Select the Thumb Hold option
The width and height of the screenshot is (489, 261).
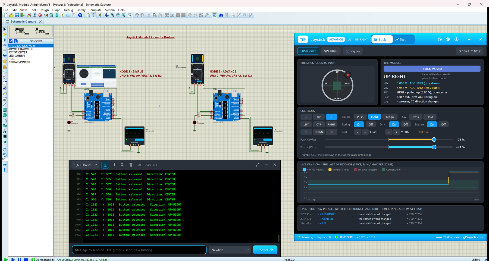[374, 117]
